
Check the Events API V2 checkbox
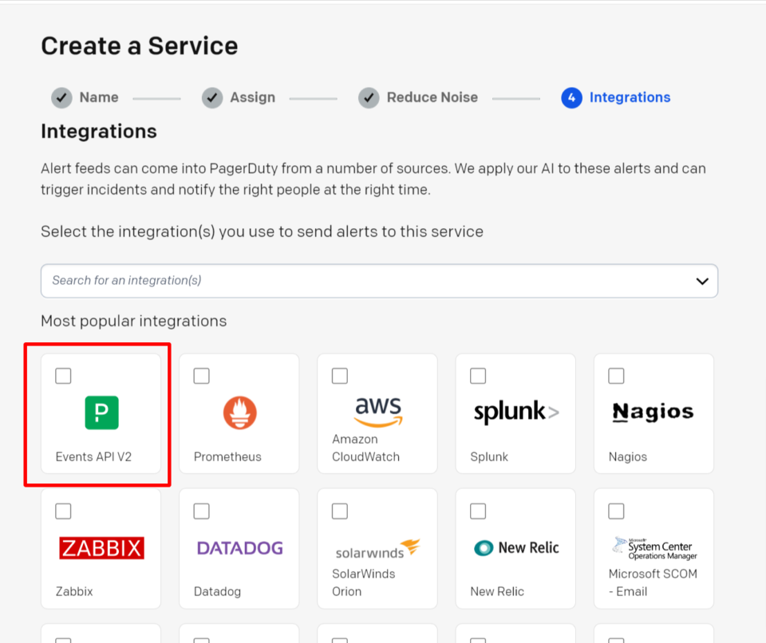(x=63, y=375)
